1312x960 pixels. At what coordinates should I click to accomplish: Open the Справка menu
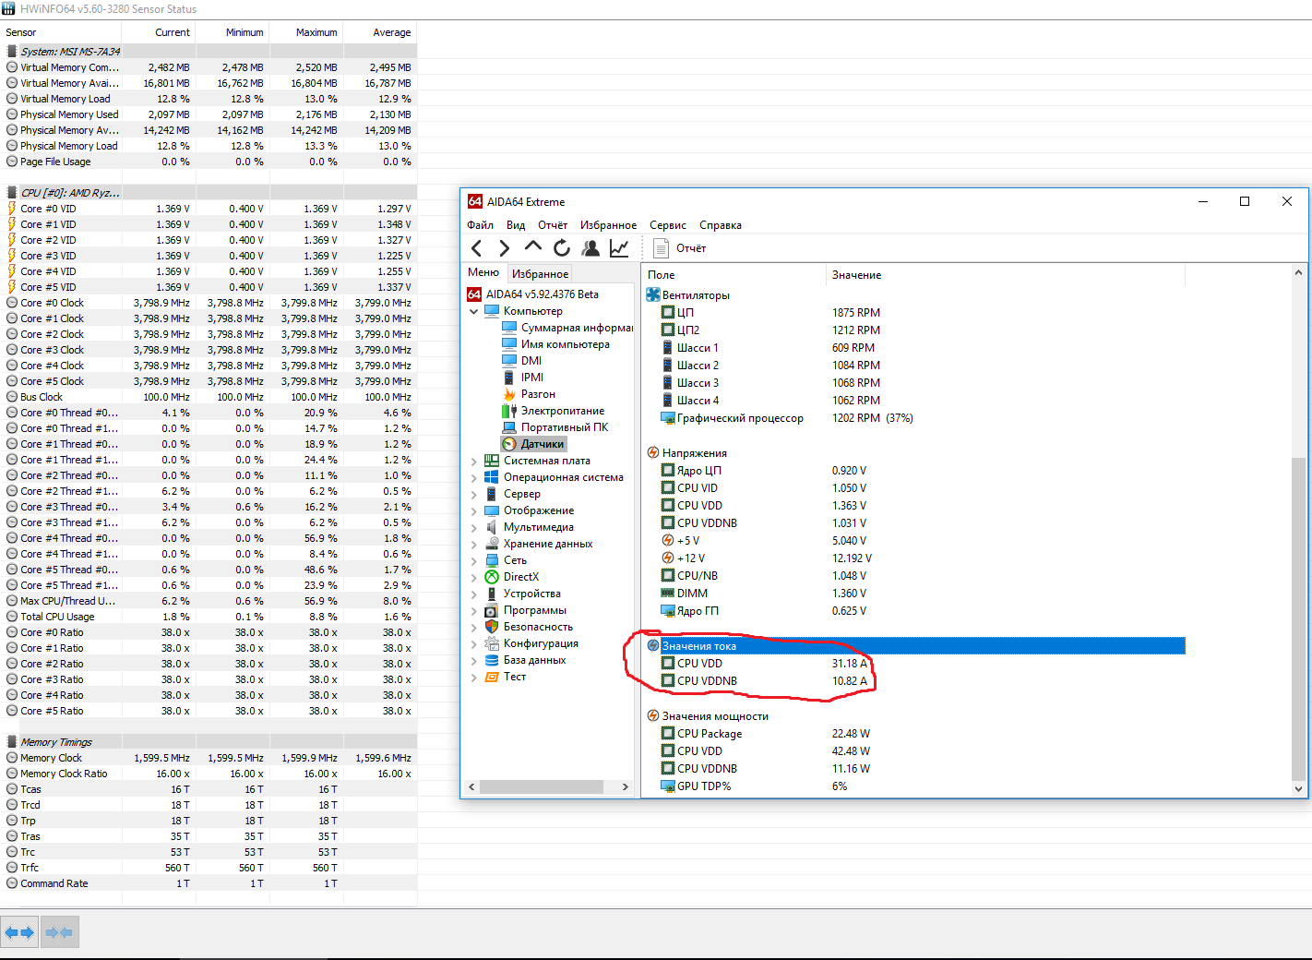click(721, 225)
